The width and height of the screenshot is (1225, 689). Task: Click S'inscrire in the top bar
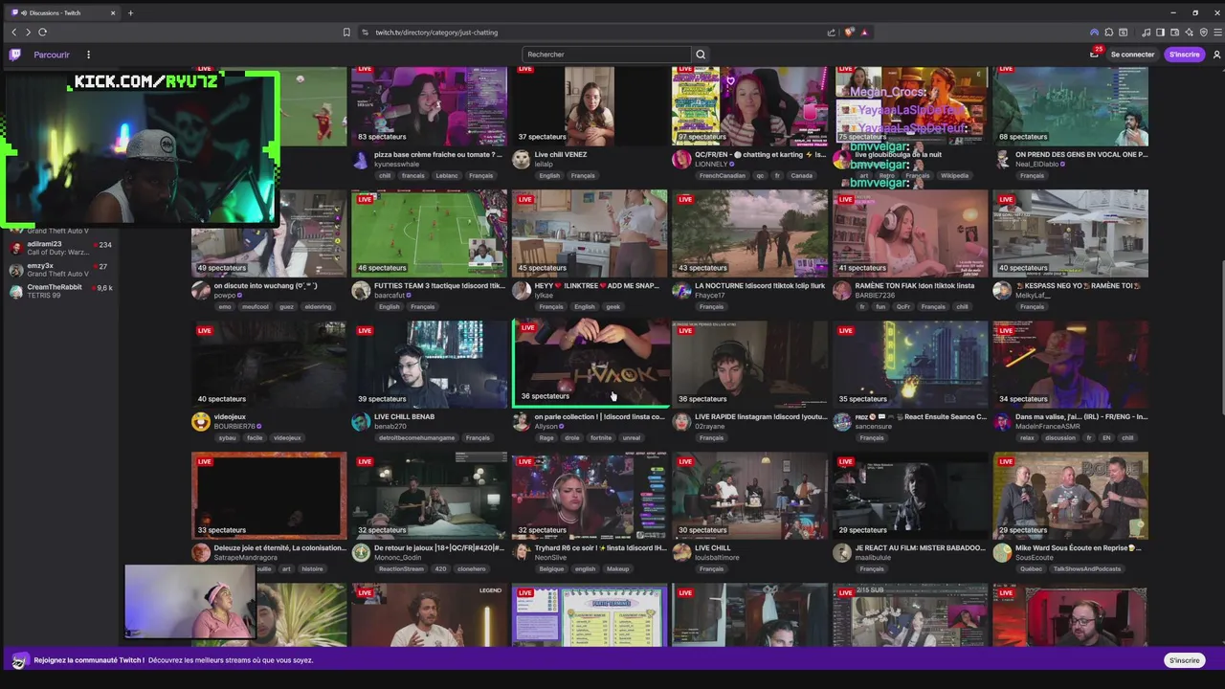point(1184,55)
